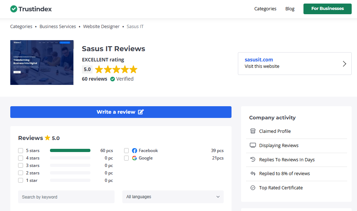Click the Search by keyword field
The width and height of the screenshot is (357, 211).
pyautogui.click(x=66, y=197)
